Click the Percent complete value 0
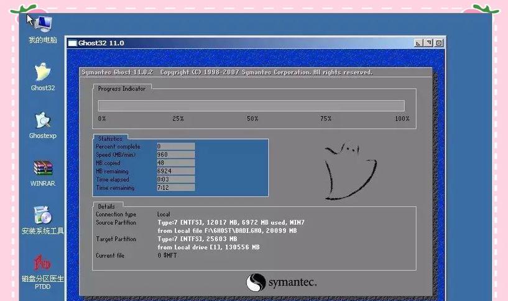 175,146
